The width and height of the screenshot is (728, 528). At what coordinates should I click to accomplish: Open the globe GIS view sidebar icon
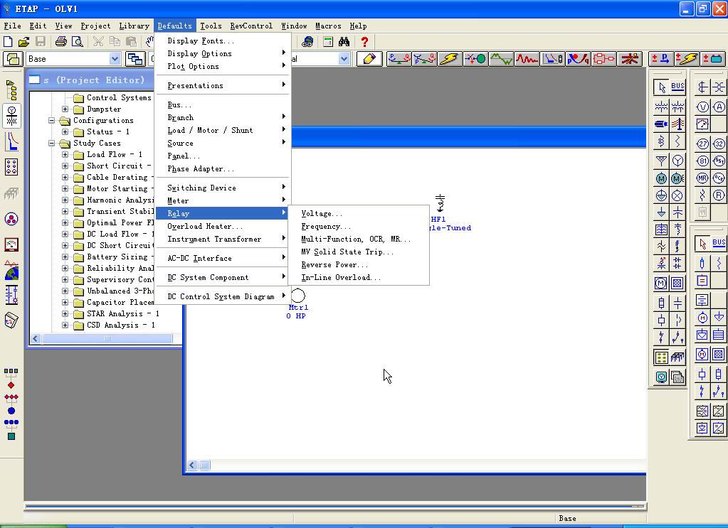click(11, 270)
